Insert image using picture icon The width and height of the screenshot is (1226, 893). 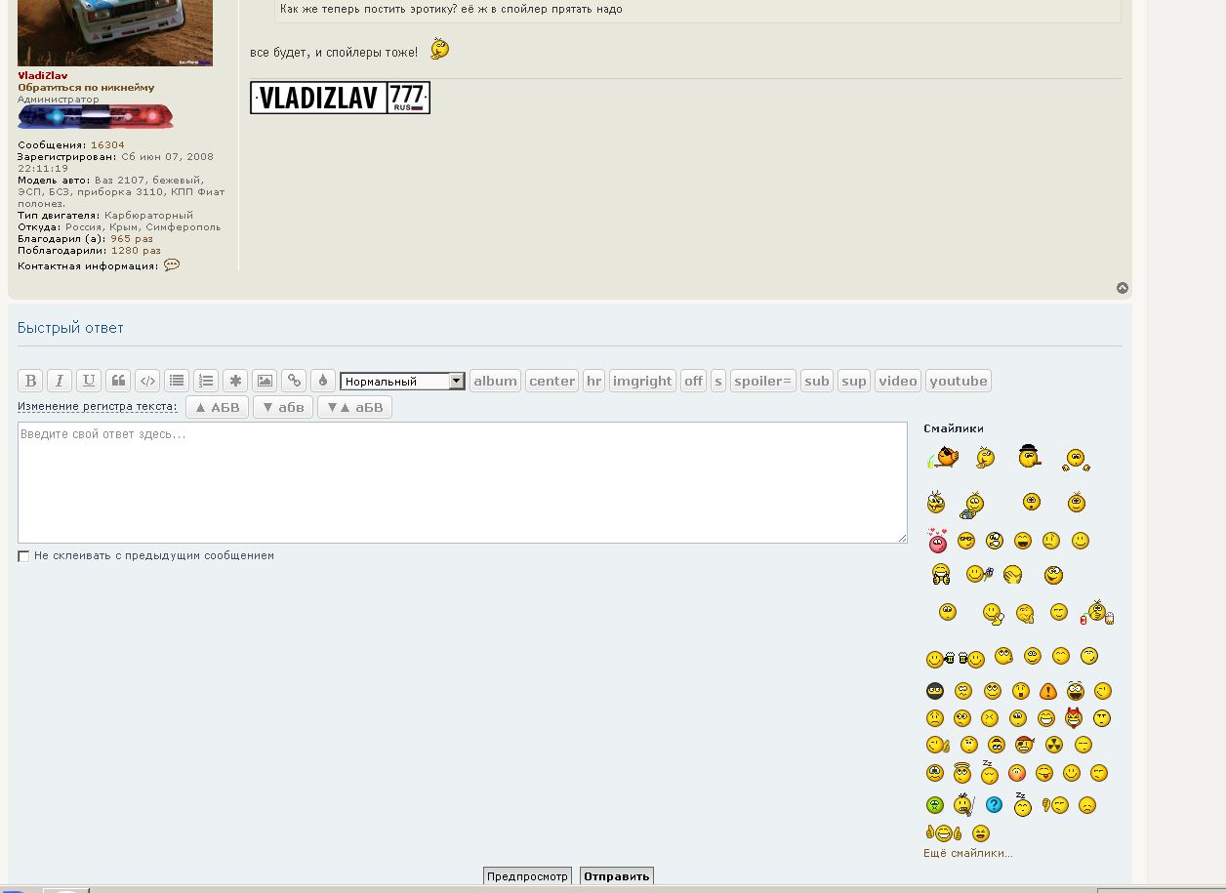[x=265, y=381]
